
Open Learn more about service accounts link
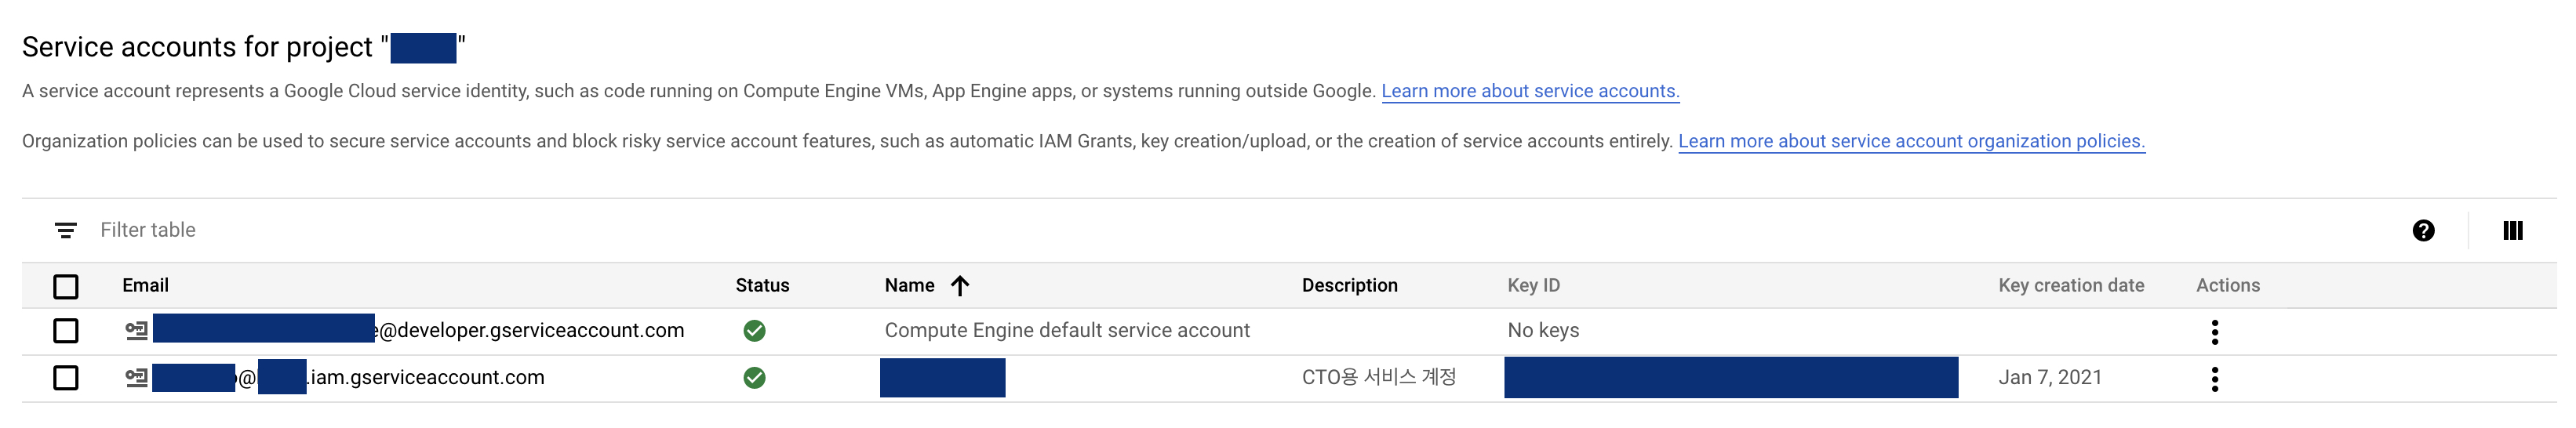click(1530, 91)
